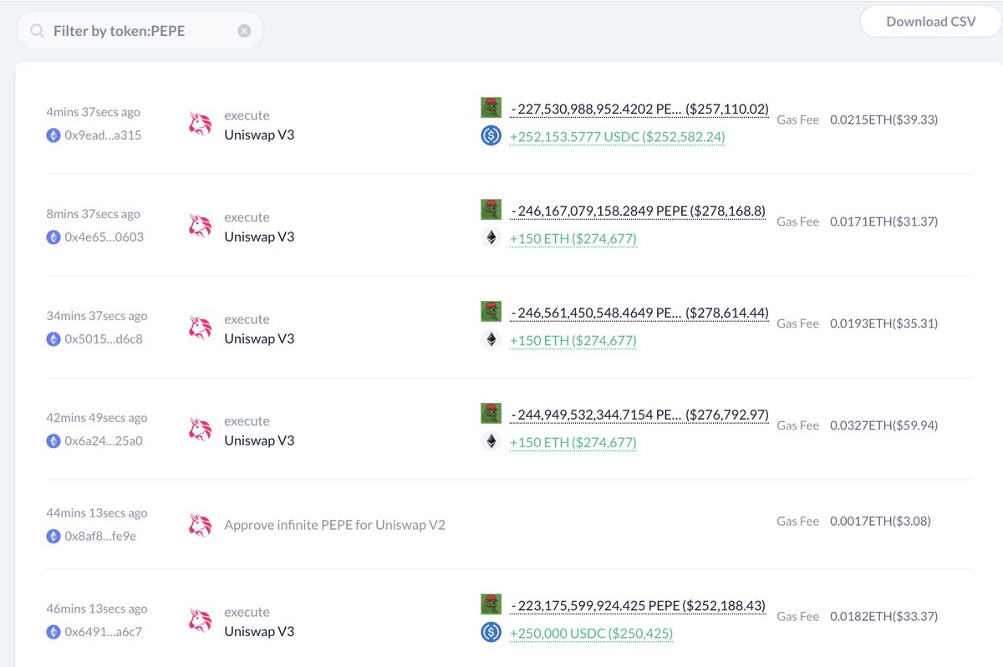
Task: Click ETH icon in 42mins 49secs row
Action: pos(491,441)
